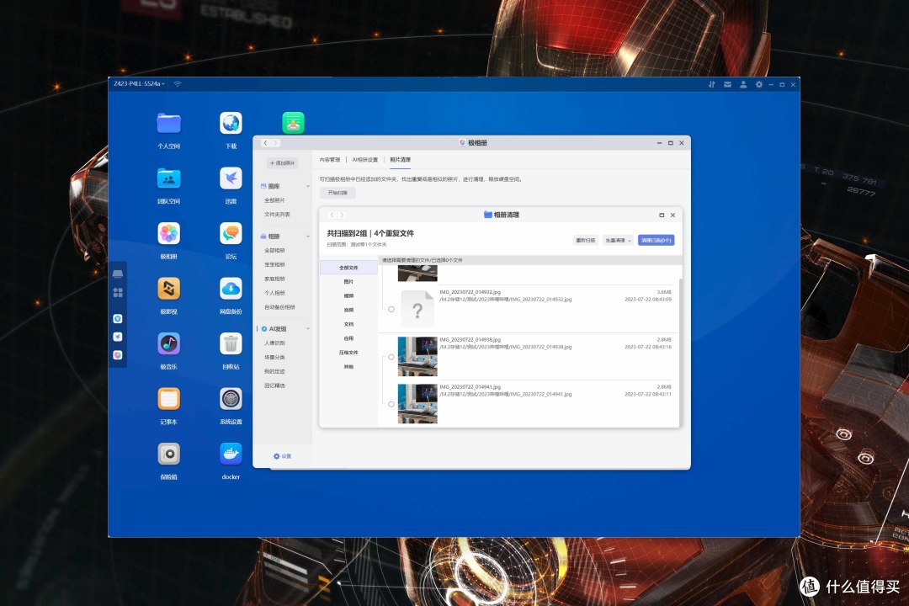Launch the 极音乐 music note icon
Screen dimensions: 909x606
(x=168, y=344)
